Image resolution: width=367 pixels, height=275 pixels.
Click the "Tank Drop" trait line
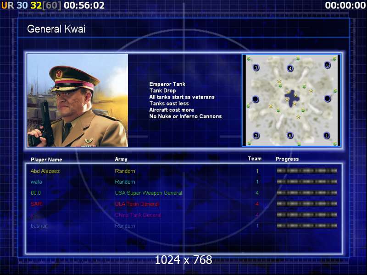pos(162,90)
